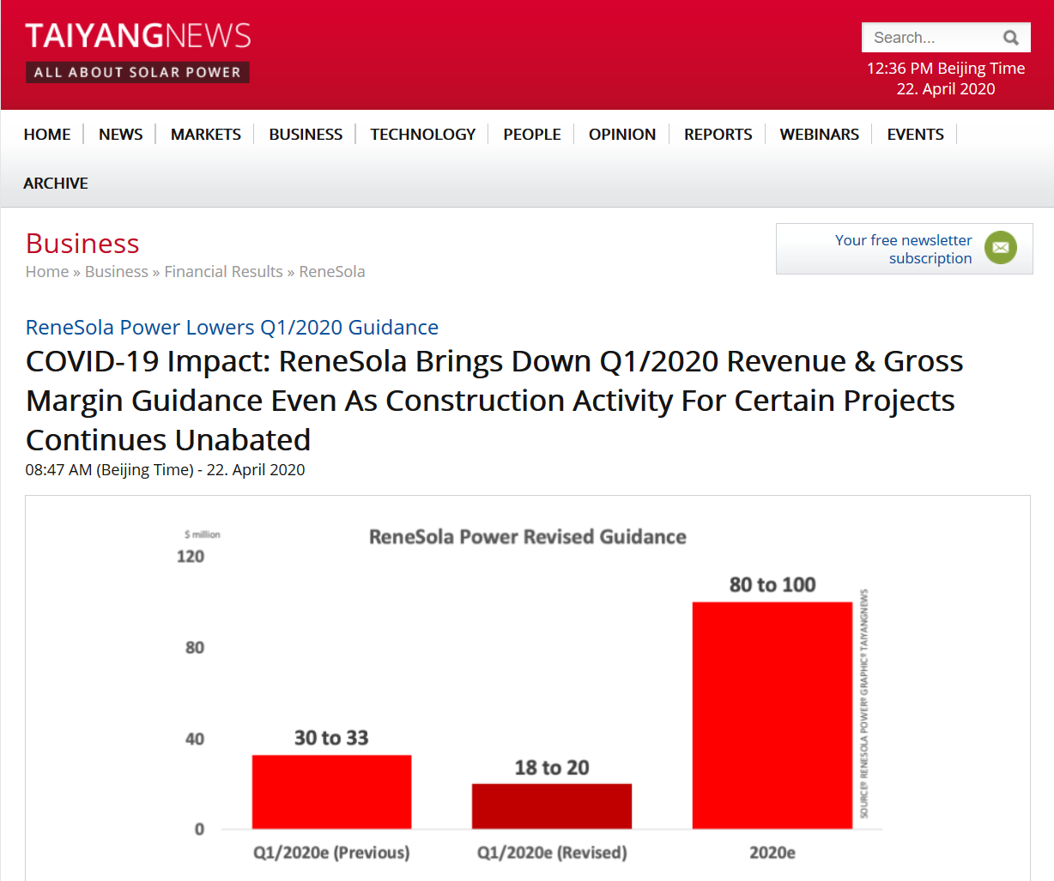Click the 80 to 100 bar label
The image size is (1054, 881).
pyautogui.click(x=772, y=585)
